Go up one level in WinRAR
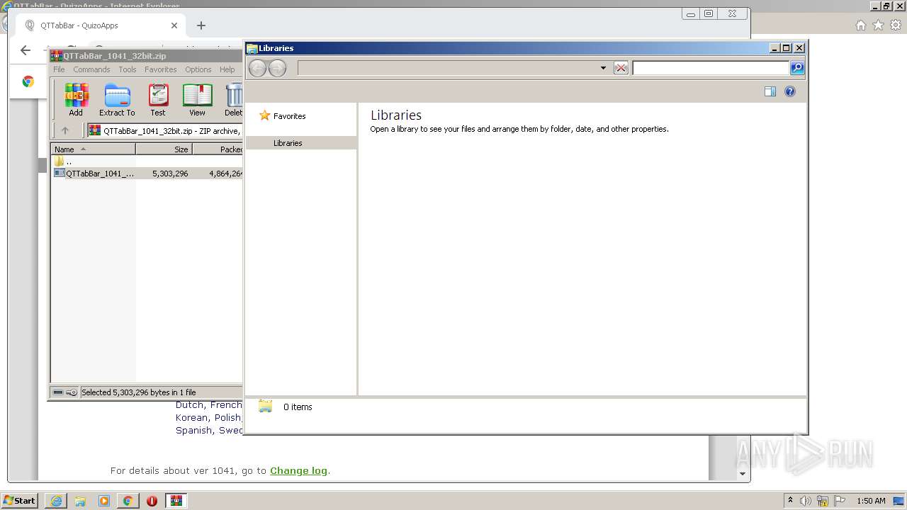The image size is (907, 510). click(x=65, y=130)
